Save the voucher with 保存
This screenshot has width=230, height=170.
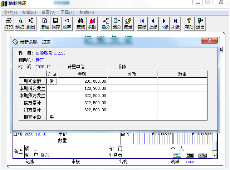coord(56,24)
